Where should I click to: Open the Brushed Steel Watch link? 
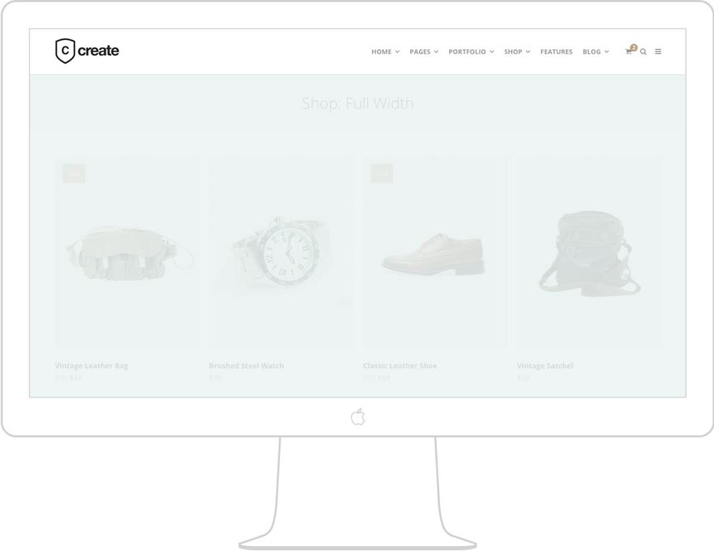click(x=246, y=365)
